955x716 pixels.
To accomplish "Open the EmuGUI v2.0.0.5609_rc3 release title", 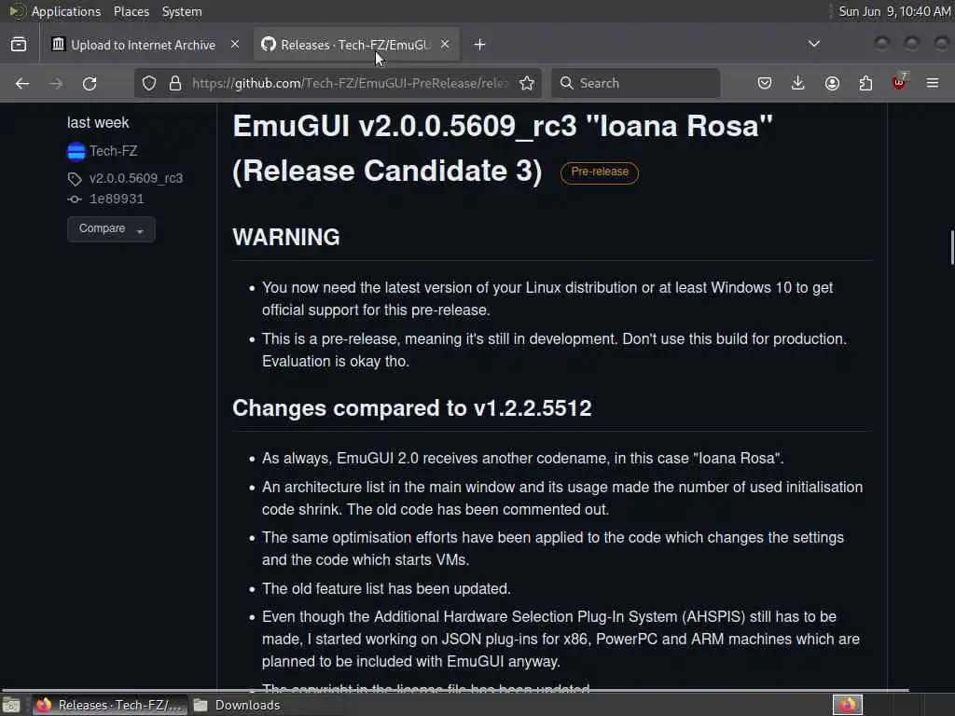I will click(503, 148).
